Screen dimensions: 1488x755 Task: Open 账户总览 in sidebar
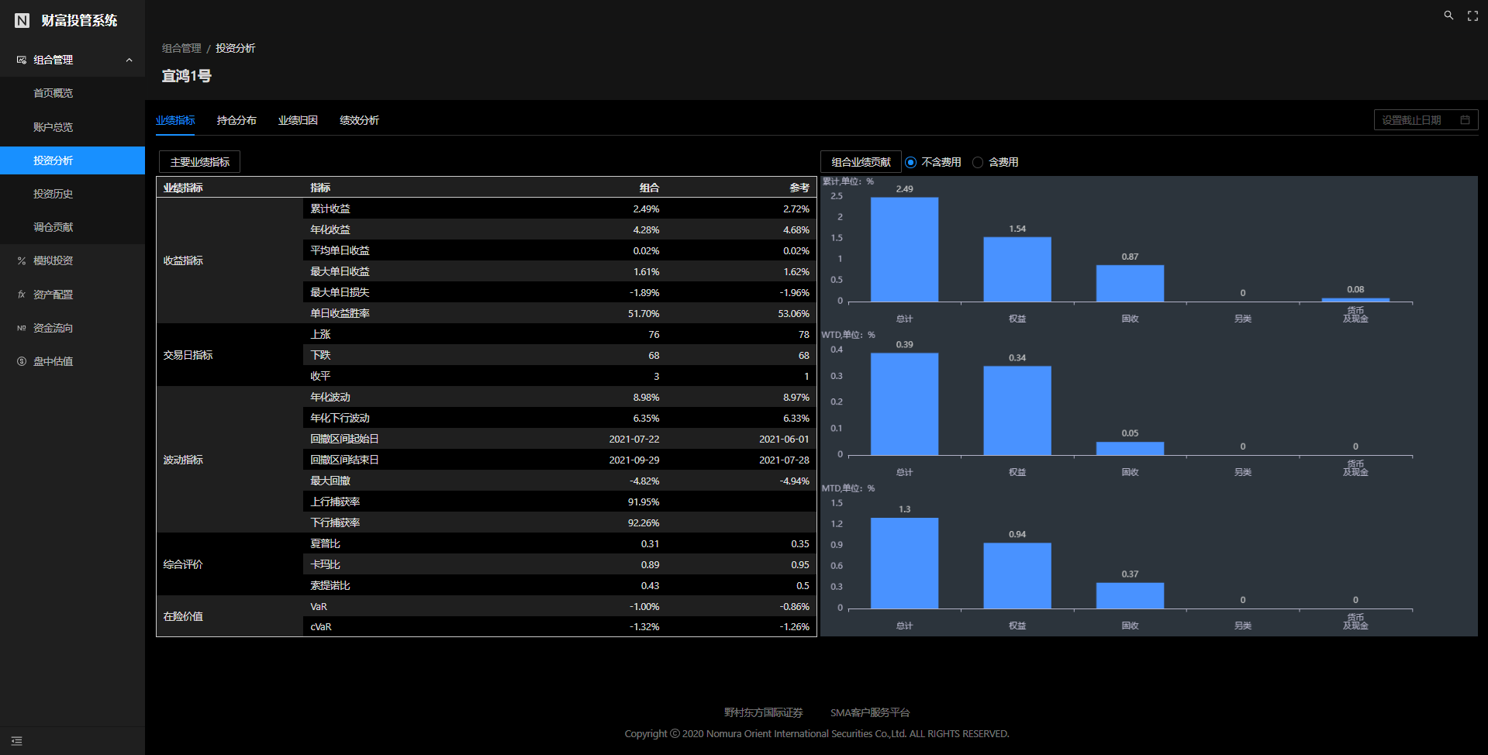[72, 127]
